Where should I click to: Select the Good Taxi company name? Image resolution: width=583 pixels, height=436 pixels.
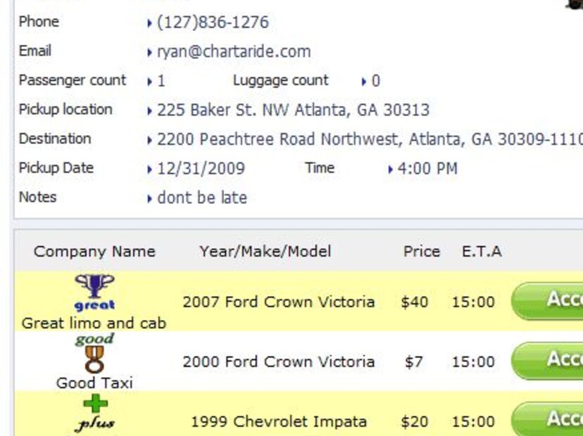[x=94, y=383]
